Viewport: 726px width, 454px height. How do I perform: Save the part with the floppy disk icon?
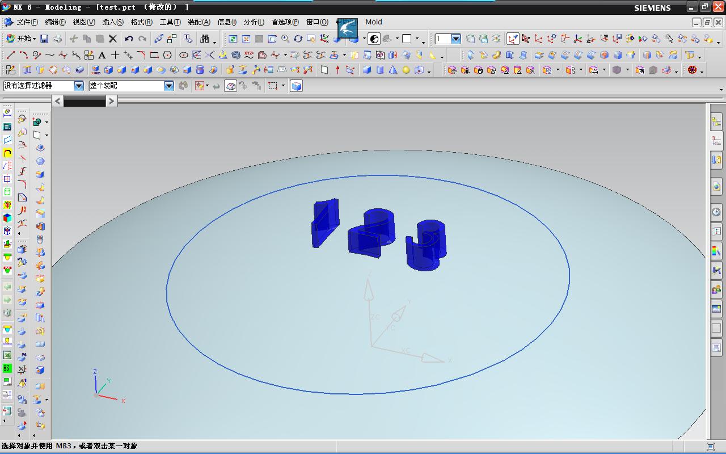44,39
